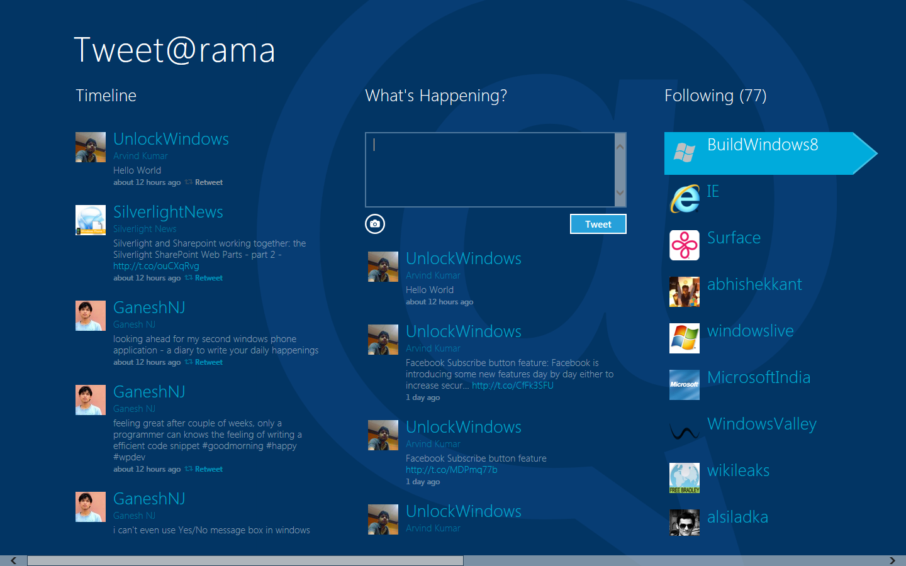Select Surface in Following list
Image resolution: width=906 pixels, height=566 pixels.
point(734,238)
